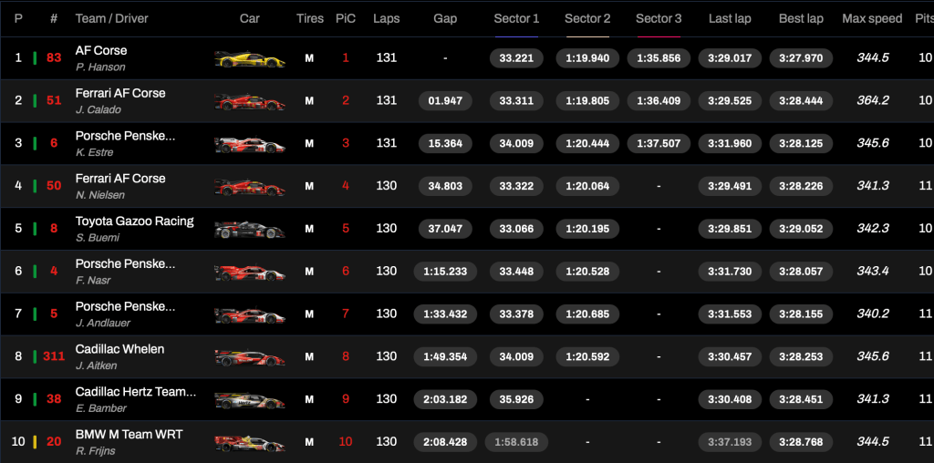Click the Cadillac Hertz #38 car icon
Viewport: 934px width, 463px height.
click(249, 400)
